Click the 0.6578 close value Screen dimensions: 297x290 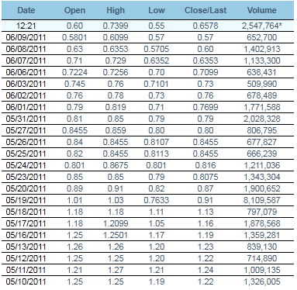205,26
